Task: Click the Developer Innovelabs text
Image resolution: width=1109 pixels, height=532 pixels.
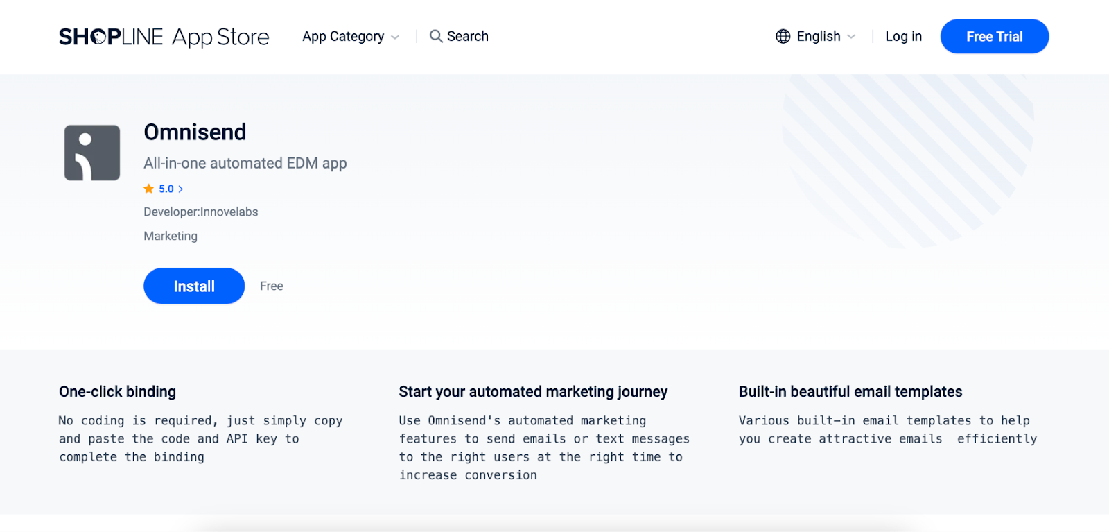Action: 201,212
